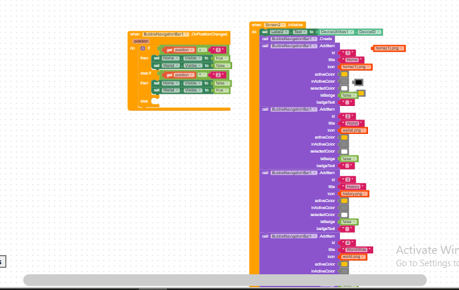Select the 'position' event parameter

[x=141, y=41]
